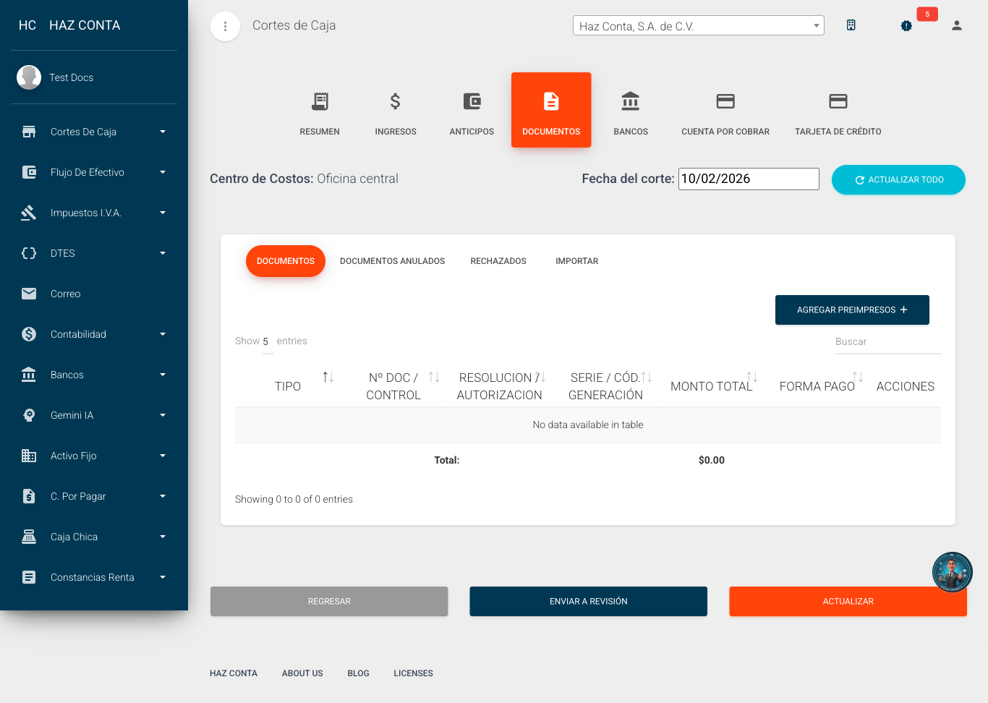Click the Fecha del corte date field

tap(748, 179)
